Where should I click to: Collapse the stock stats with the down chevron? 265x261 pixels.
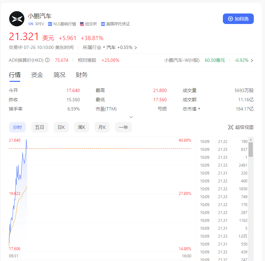click(131, 117)
